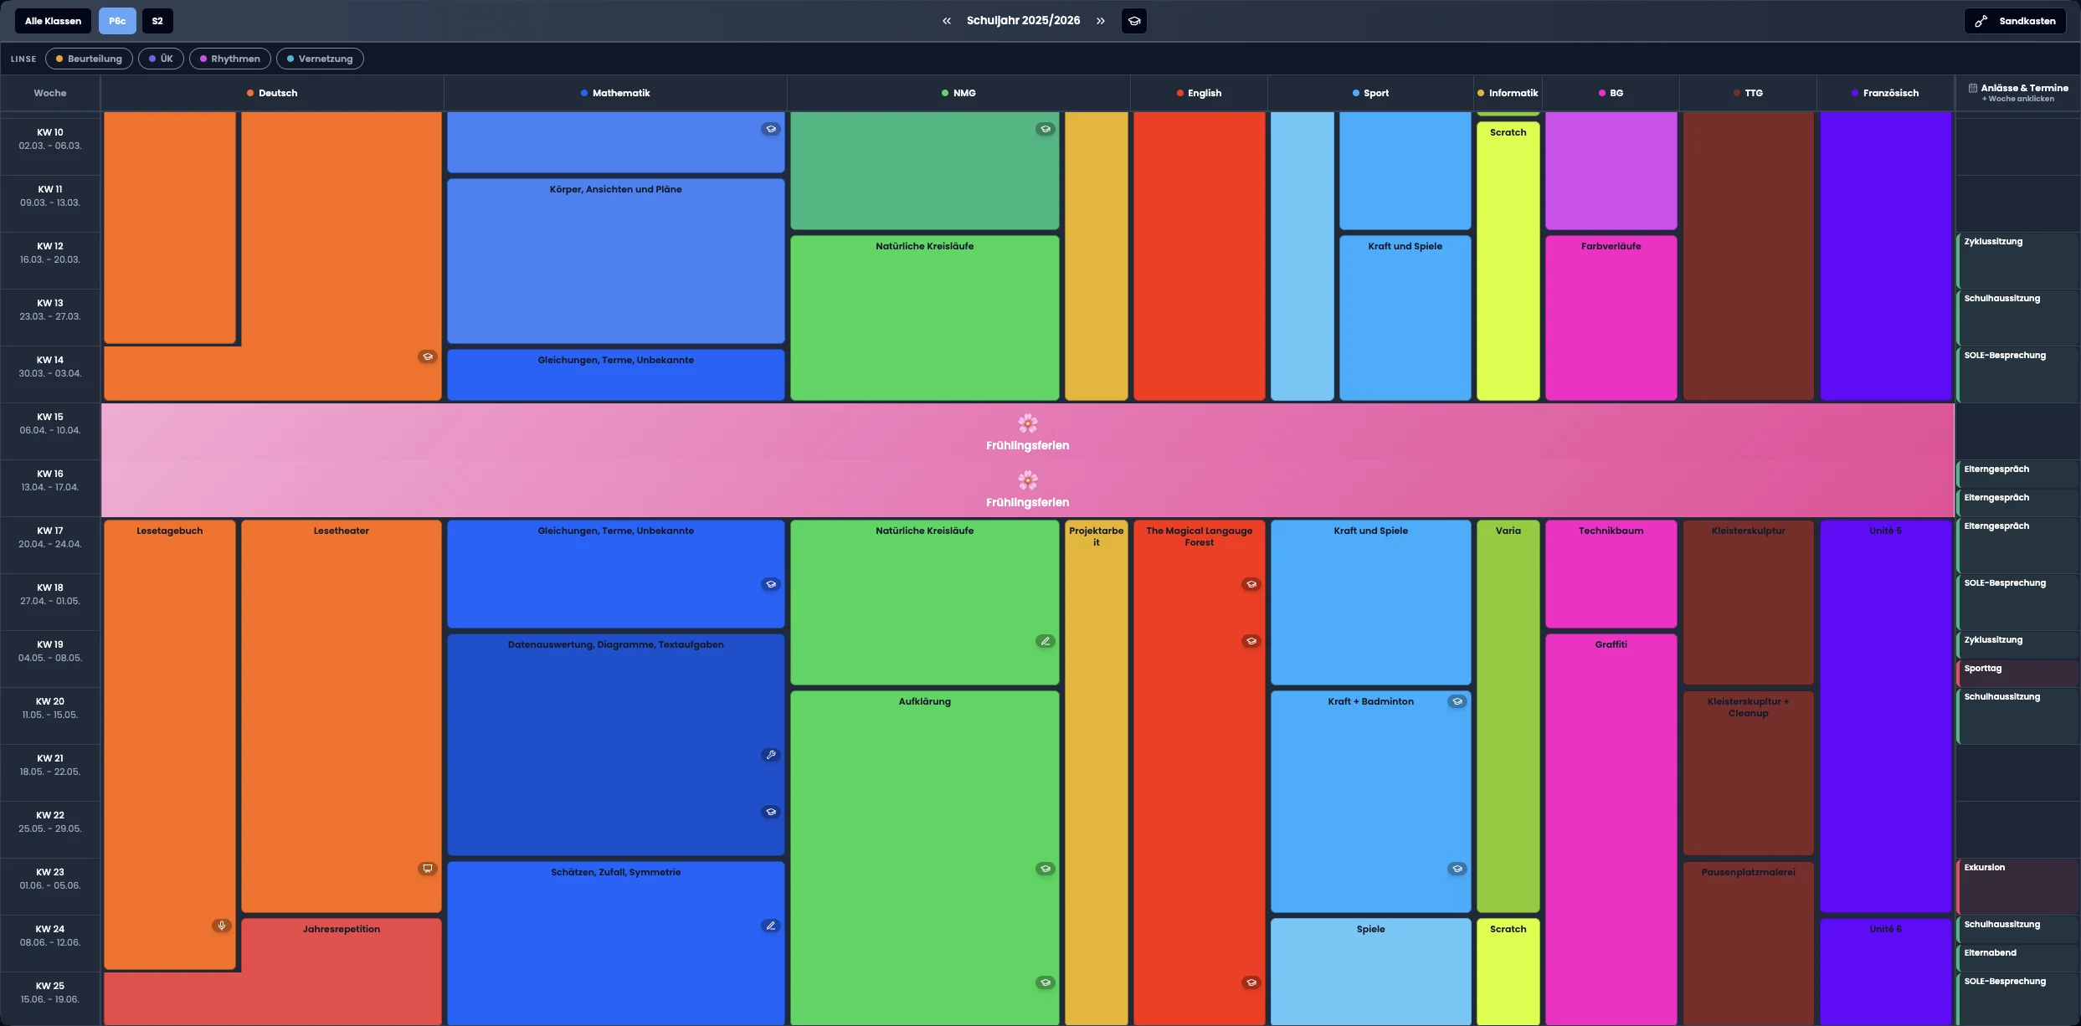Select the KW 20 week row

coord(50,708)
